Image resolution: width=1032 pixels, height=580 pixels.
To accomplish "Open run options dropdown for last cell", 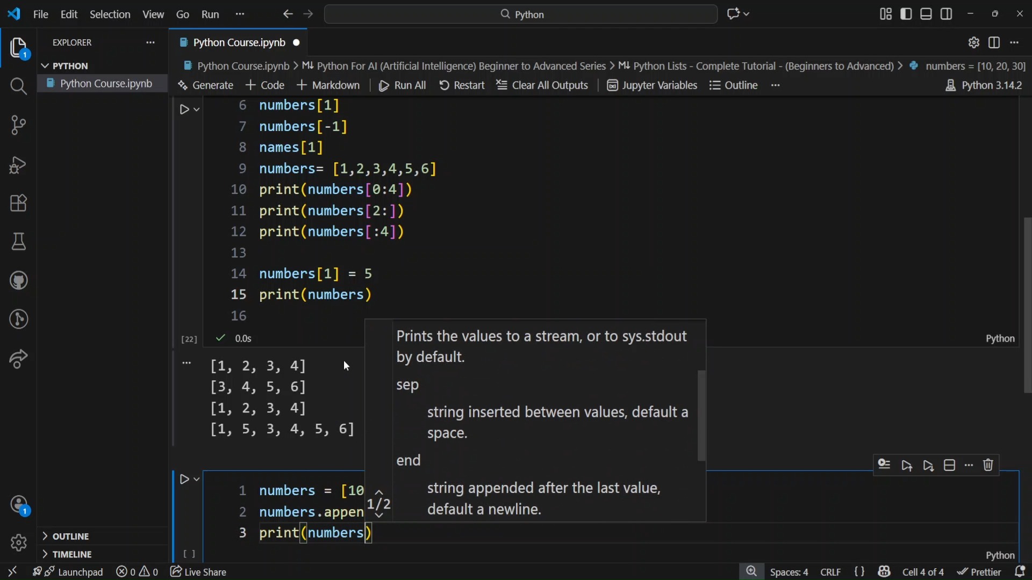I will pos(197,479).
